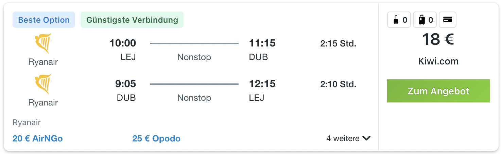Click the outbound 10:00 LEJ departure time

[123, 43]
